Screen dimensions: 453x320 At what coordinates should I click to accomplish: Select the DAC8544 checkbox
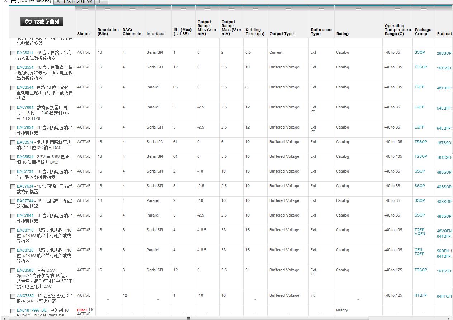(13, 88)
